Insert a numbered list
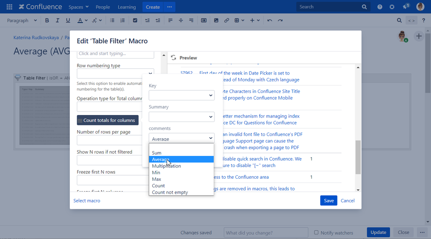The height and width of the screenshot is (239, 431). [x=123, y=20]
